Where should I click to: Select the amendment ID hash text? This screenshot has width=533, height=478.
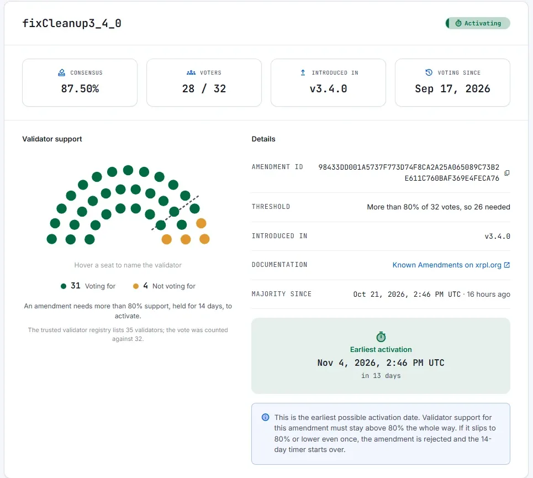coord(409,173)
